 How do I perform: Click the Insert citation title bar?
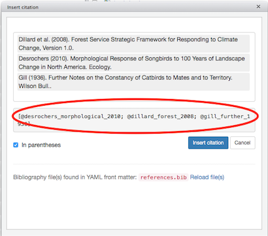(x=131, y=7)
